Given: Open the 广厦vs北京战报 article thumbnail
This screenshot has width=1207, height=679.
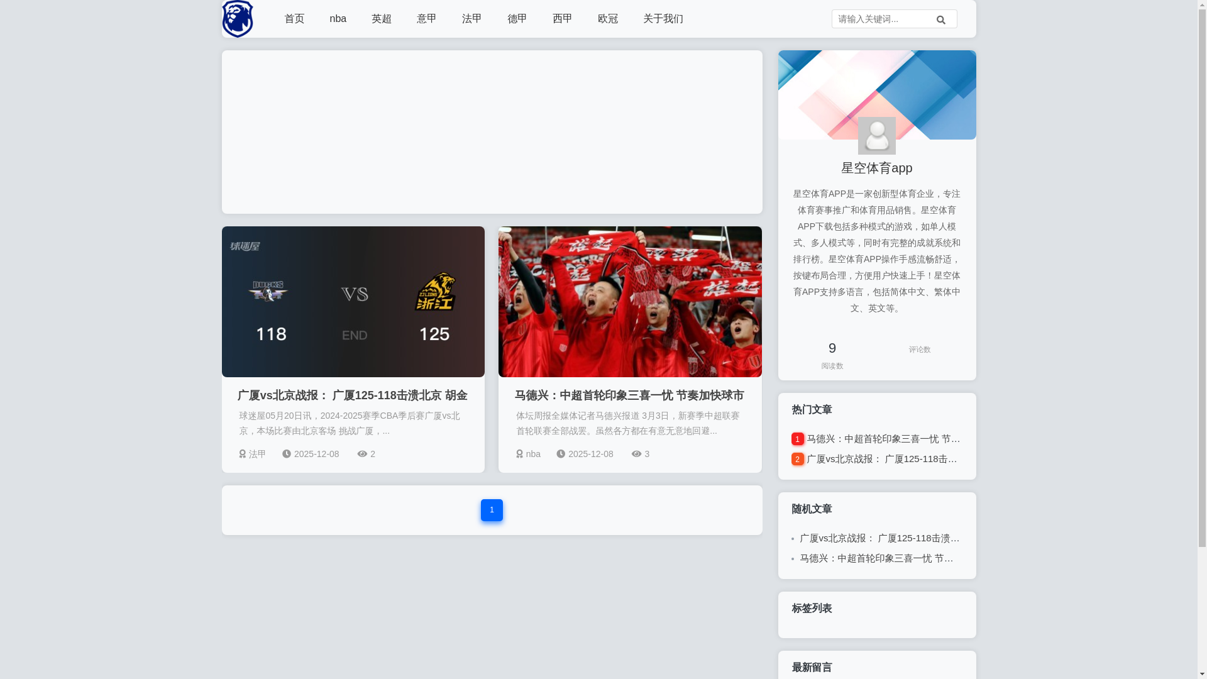Looking at the screenshot, I should pos(353,302).
